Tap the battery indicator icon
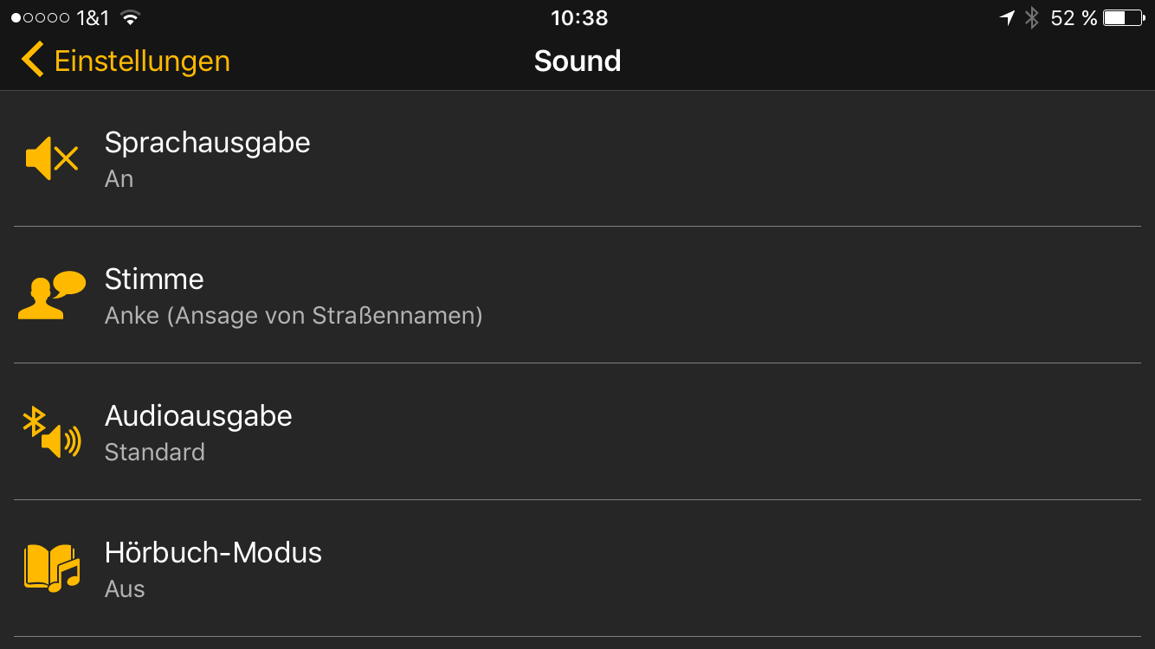 (x=1124, y=18)
